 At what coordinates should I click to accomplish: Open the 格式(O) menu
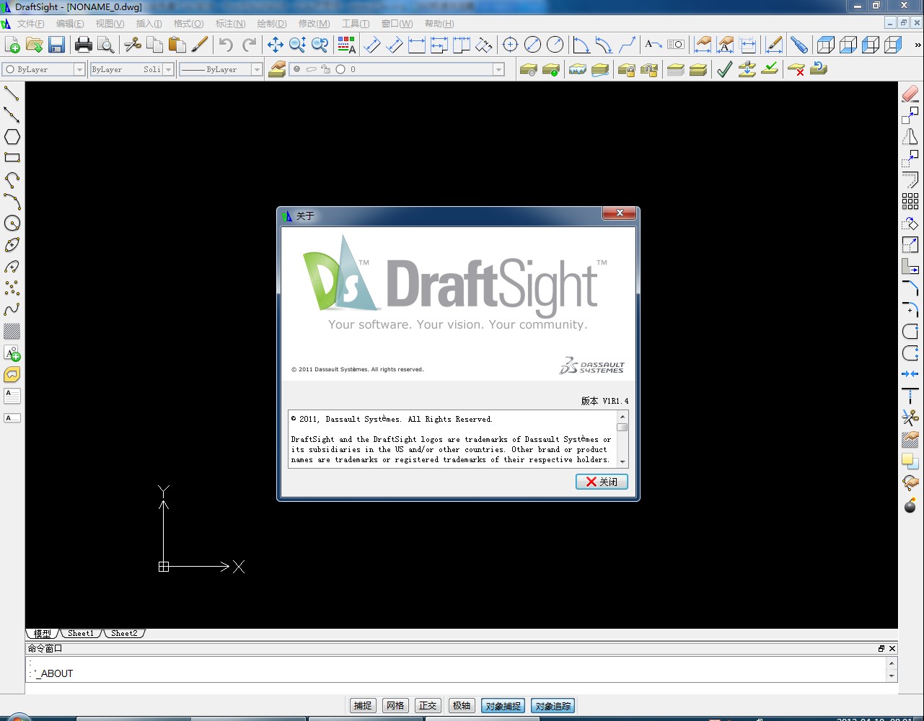(x=188, y=24)
